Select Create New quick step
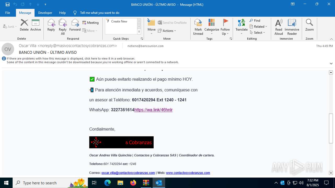This screenshot has height=188, width=335. (119, 21)
